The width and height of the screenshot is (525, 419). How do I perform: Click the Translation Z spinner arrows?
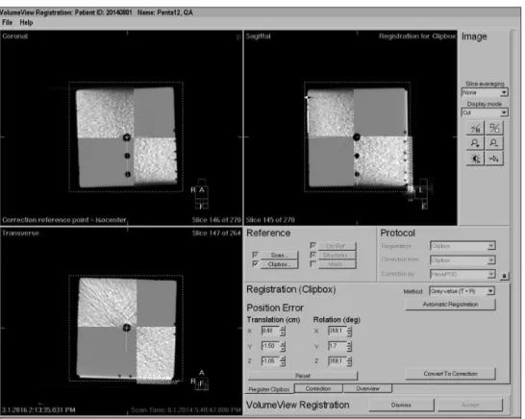pyautogui.click(x=283, y=360)
